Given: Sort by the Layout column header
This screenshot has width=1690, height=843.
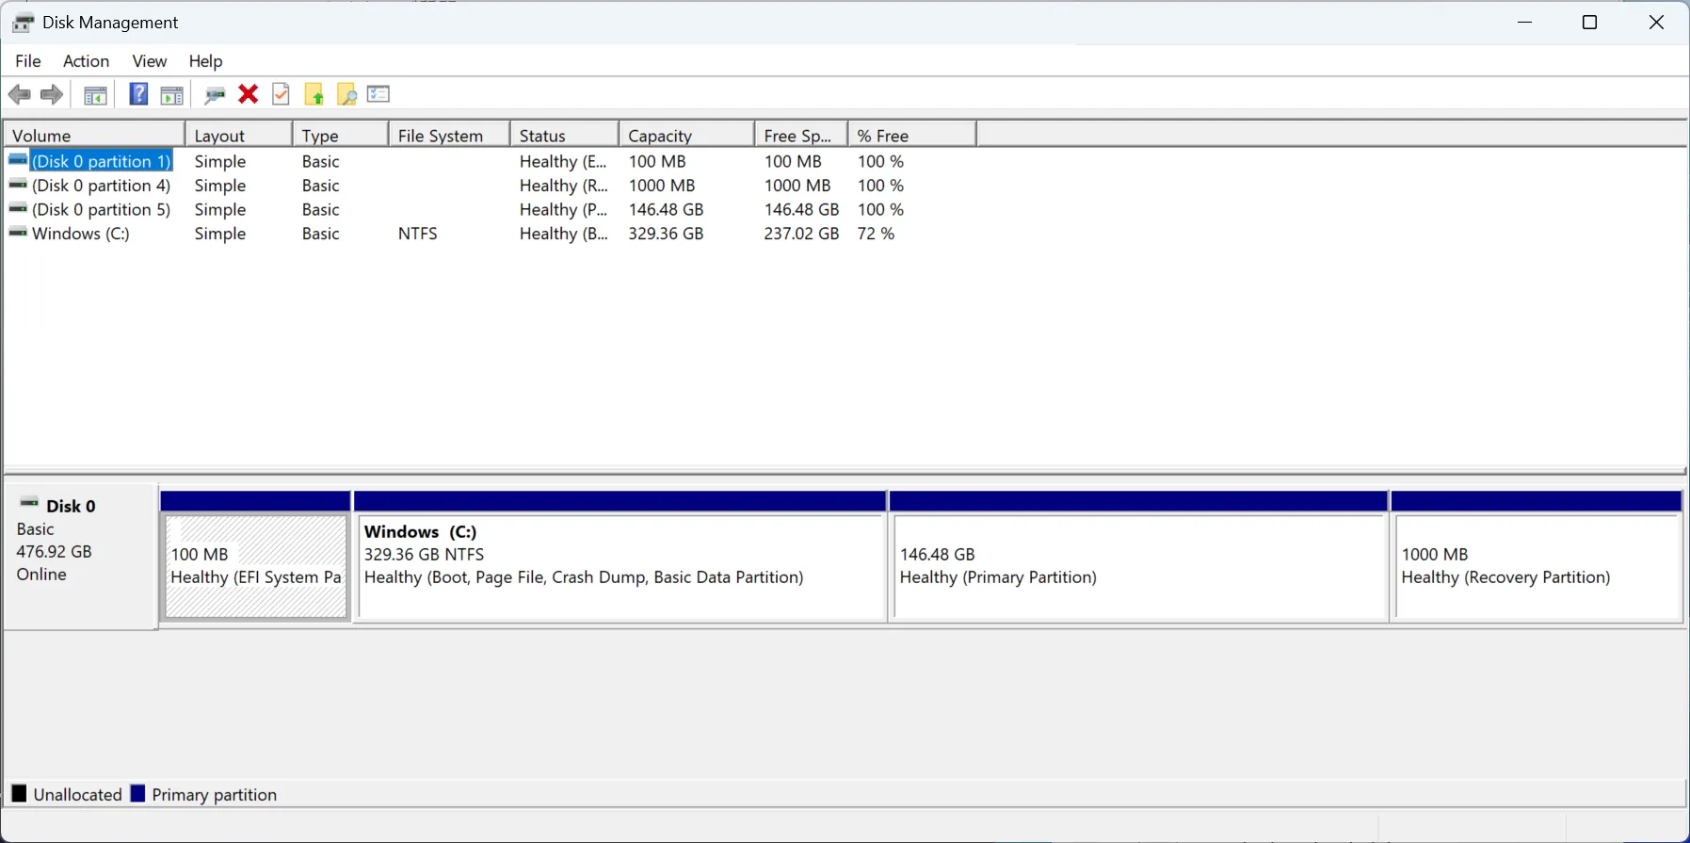Looking at the screenshot, I should [238, 136].
